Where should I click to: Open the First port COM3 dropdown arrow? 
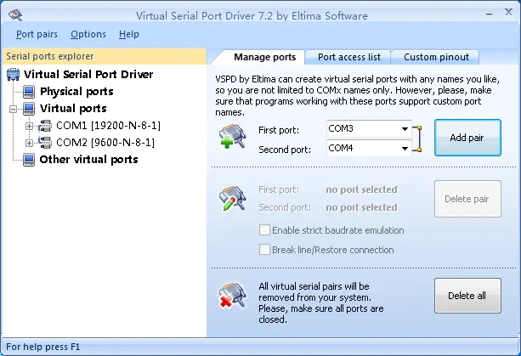405,129
